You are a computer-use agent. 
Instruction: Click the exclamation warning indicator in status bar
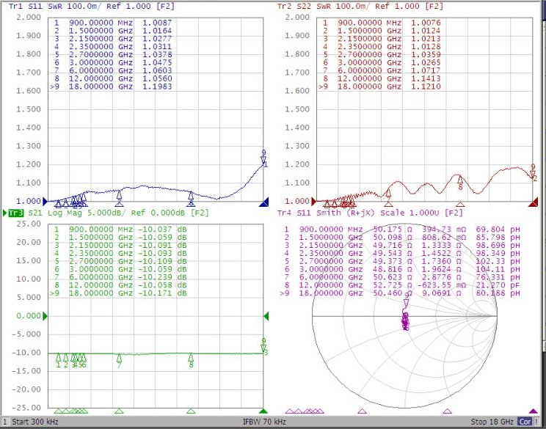[540, 422]
